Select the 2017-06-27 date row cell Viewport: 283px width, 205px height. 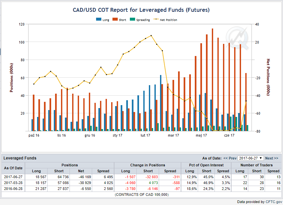pos(13,177)
